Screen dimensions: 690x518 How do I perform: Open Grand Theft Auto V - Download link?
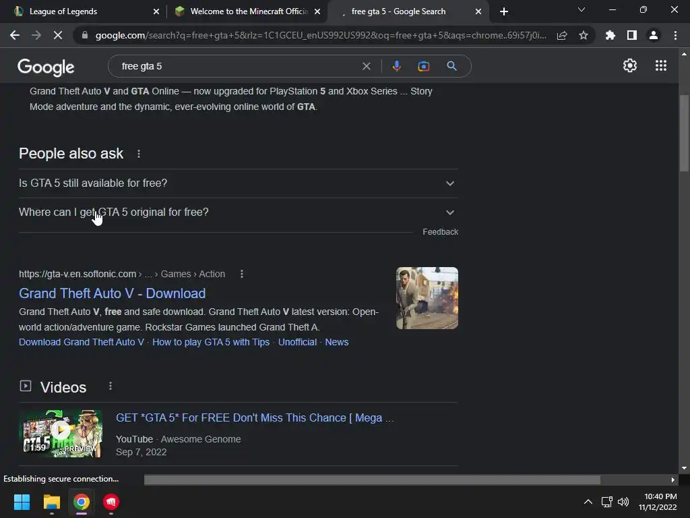113,293
